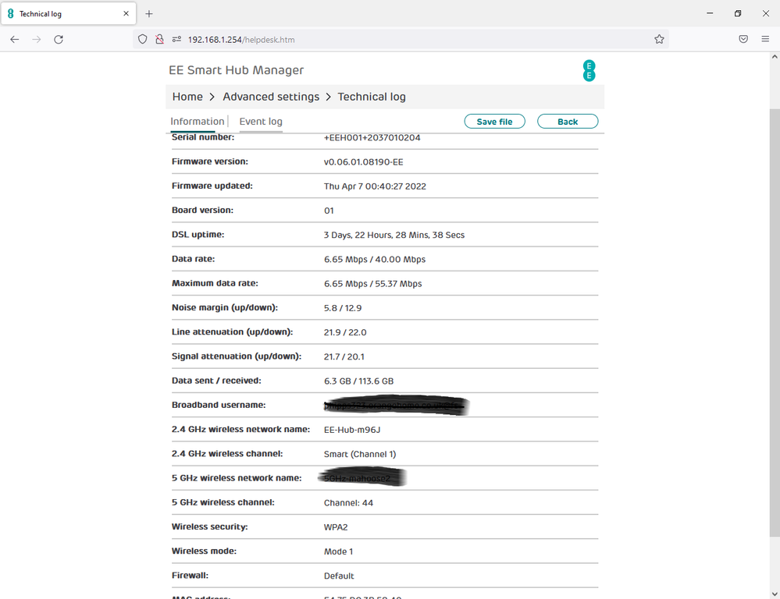Close the Technical log tab
The width and height of the screenshot is (780, 599).
click(126, 14)
